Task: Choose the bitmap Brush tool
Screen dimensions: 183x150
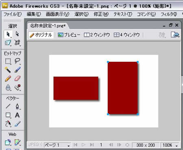Action: tap(17, 70)
